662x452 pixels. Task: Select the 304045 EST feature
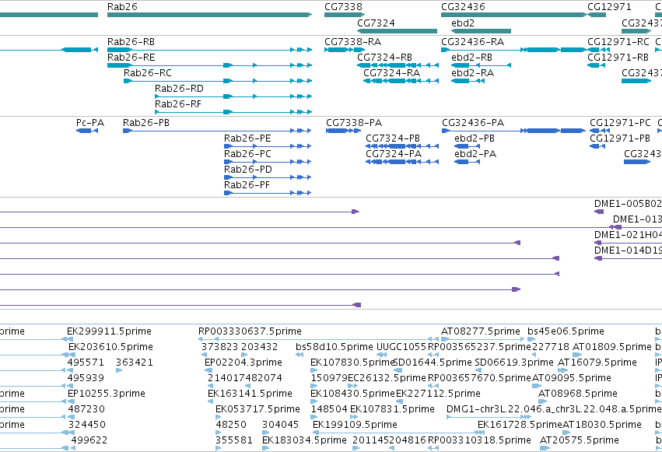coord(265,433)
